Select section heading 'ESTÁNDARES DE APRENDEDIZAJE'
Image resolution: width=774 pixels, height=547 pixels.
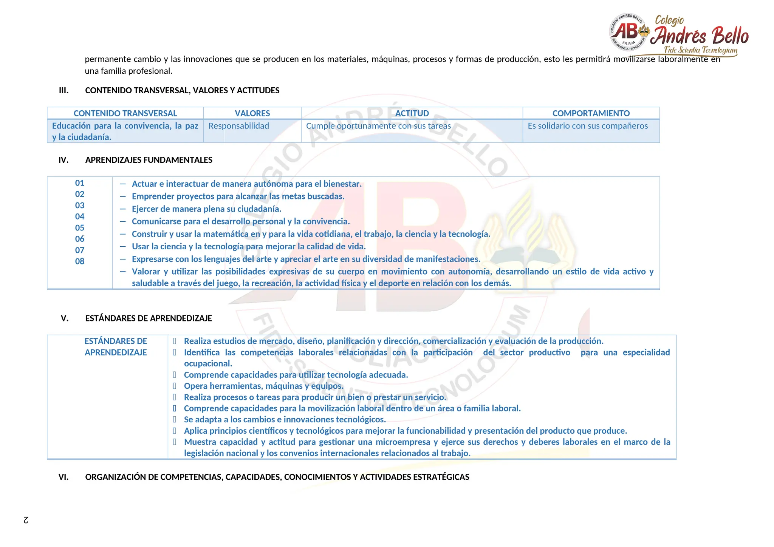click(x=149, y=318)
